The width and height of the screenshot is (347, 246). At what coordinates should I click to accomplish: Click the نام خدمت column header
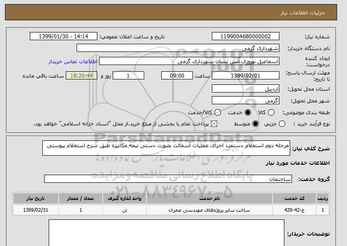(x=210, y=198)
